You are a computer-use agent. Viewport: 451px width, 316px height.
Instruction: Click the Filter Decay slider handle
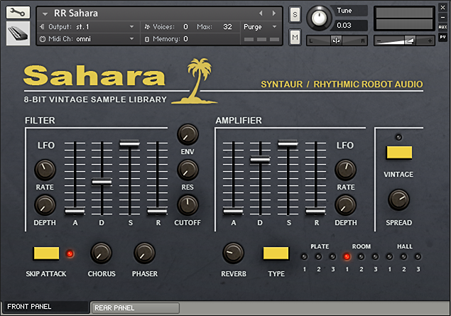(x=102, y=182)
